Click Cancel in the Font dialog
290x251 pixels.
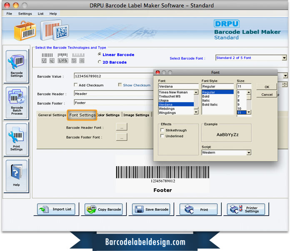pyautogui.click(x=267, y=95)
